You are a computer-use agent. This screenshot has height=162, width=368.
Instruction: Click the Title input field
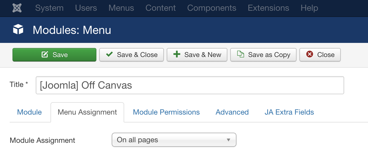coord(190,85)
